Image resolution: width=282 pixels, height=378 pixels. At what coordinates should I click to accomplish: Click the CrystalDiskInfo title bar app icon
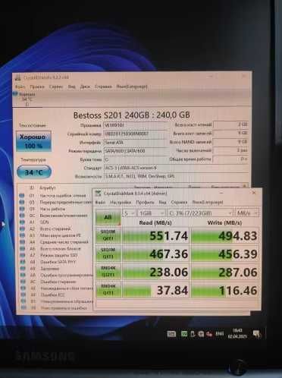(18, 77)
